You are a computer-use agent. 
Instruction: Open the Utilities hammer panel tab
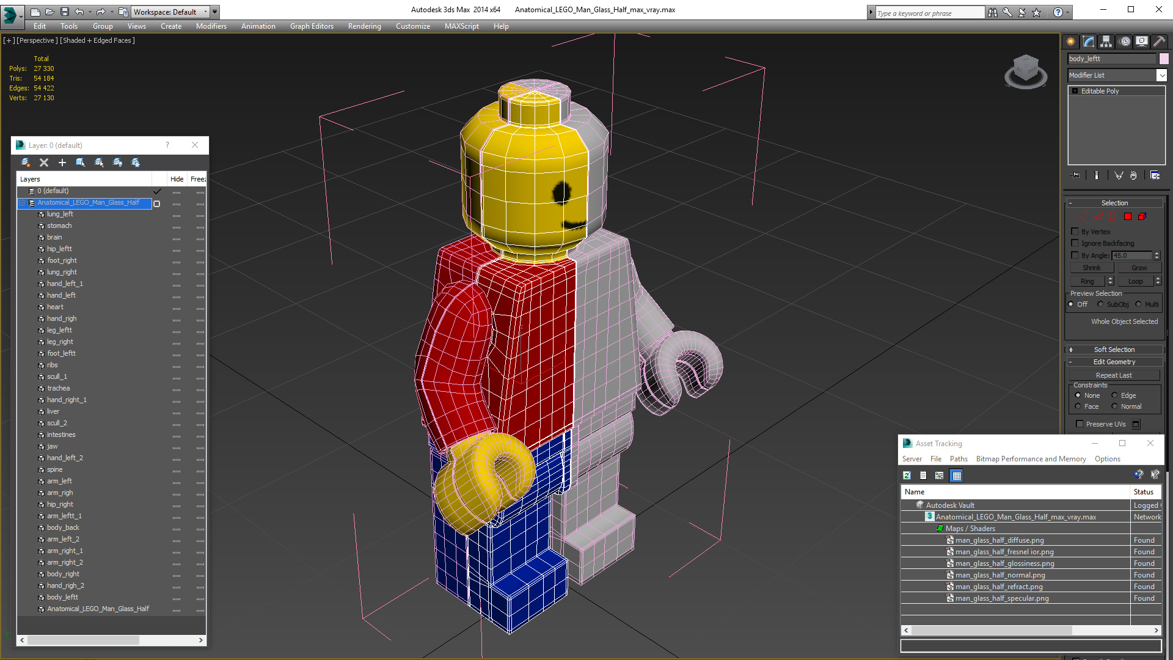pos(1159,42)
